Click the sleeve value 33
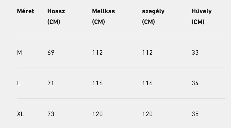Viewport: 231px width, 128px height. click(x=195, y=53)
